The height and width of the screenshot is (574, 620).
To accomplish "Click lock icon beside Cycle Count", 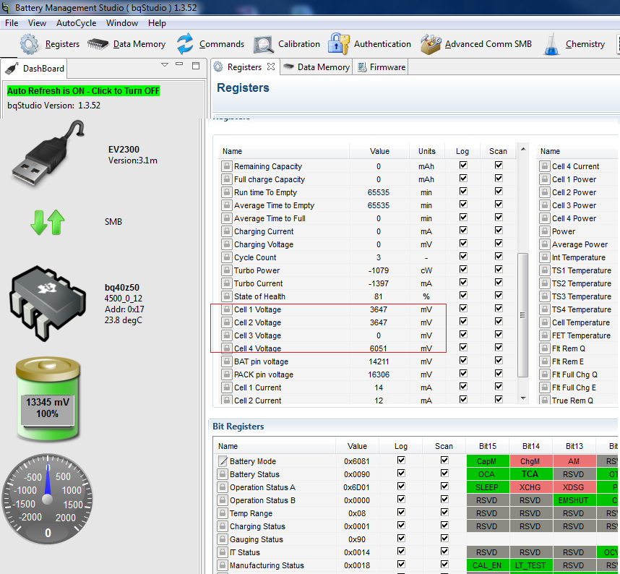I will point(227,257).
